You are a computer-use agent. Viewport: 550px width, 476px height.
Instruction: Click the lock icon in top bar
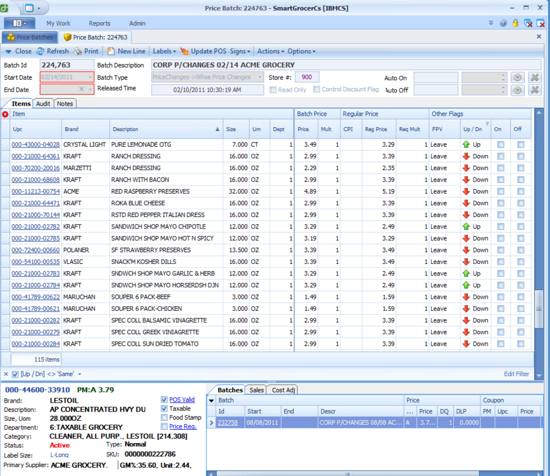click(515, 23)
